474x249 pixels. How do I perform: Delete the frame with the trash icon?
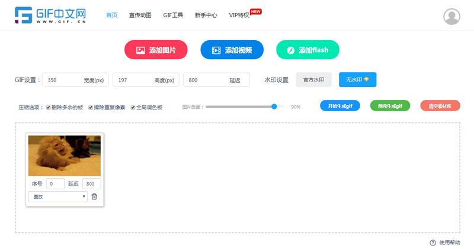[x=94, y=196]
